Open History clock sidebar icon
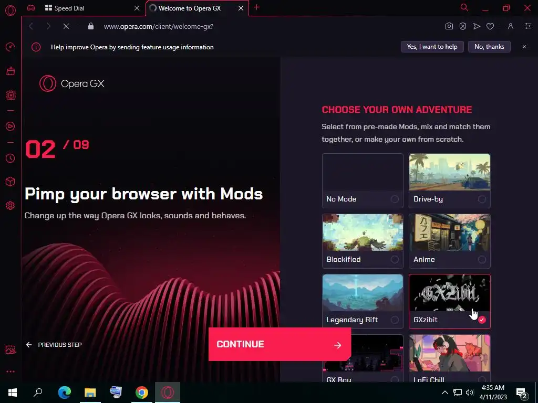This screenshot has width=538, height=403. point(11,158)
